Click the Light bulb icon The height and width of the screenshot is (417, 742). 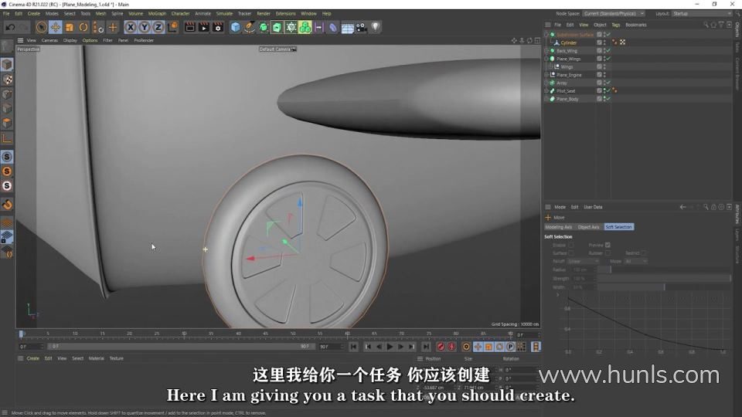(376, 28)
